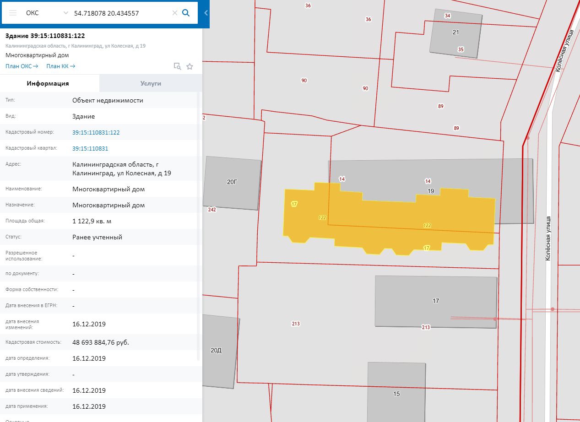580x422 pixels.
Task: Open the План ОКС link
Action: coord(22,66)
